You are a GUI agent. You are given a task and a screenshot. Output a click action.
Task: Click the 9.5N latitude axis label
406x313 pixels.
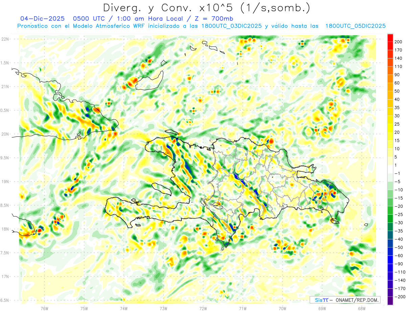5,158
